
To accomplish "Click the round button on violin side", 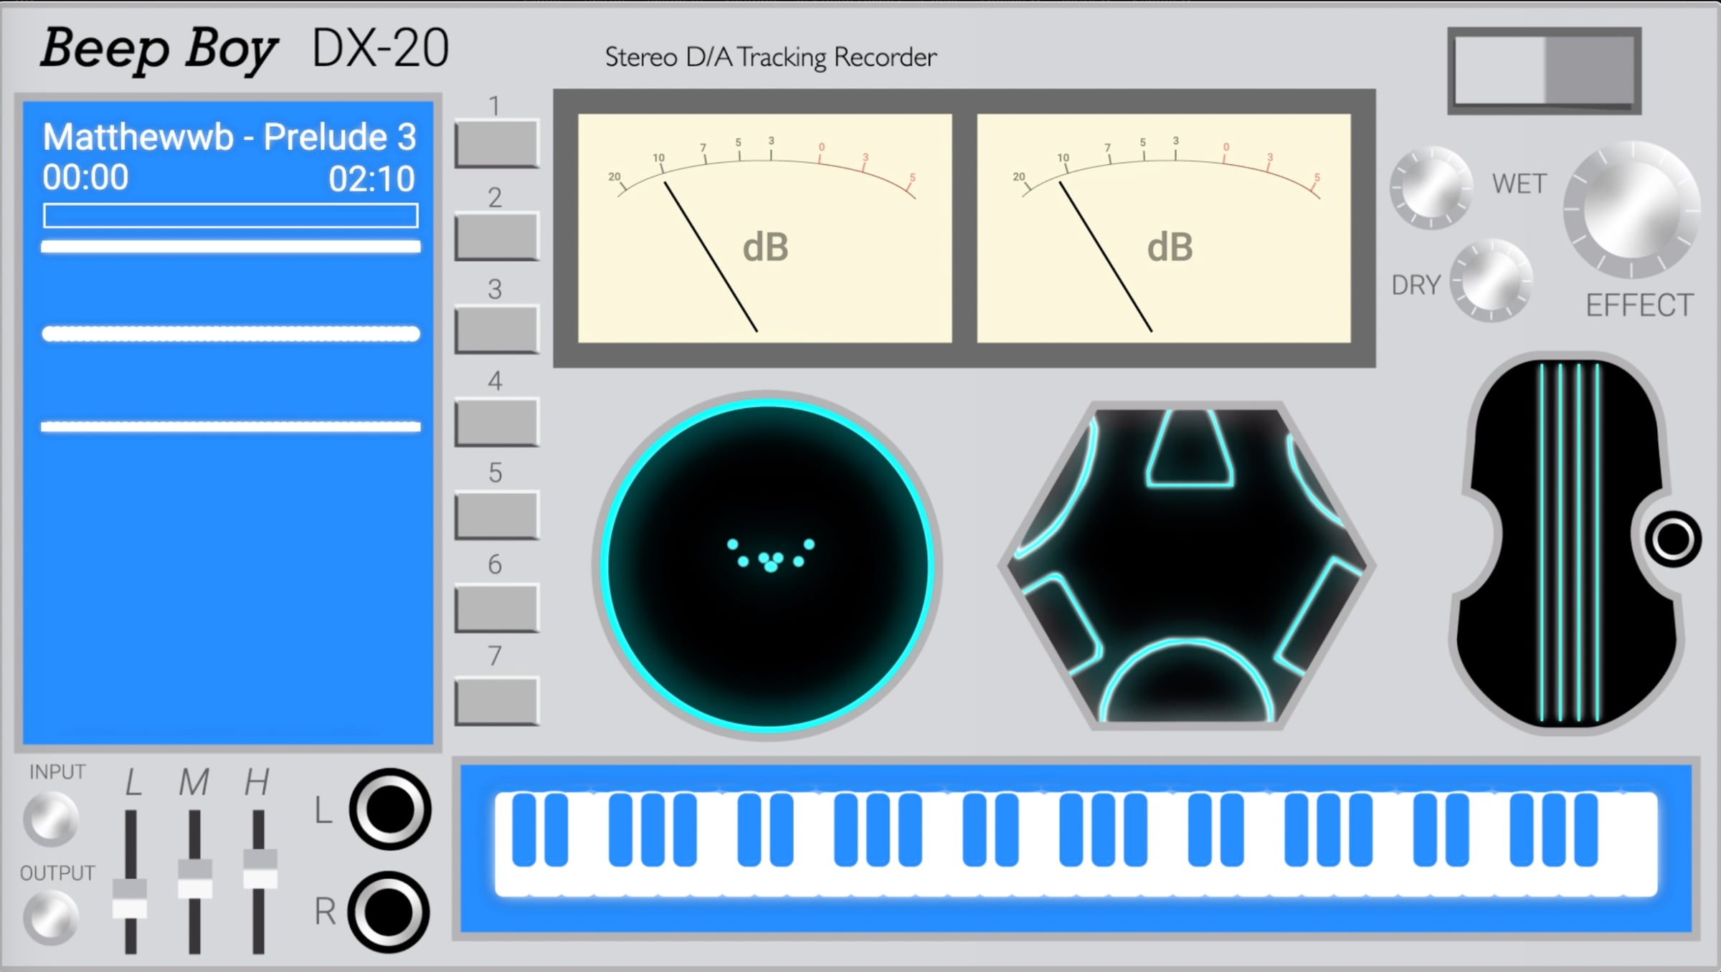I will coord(1672,539).
